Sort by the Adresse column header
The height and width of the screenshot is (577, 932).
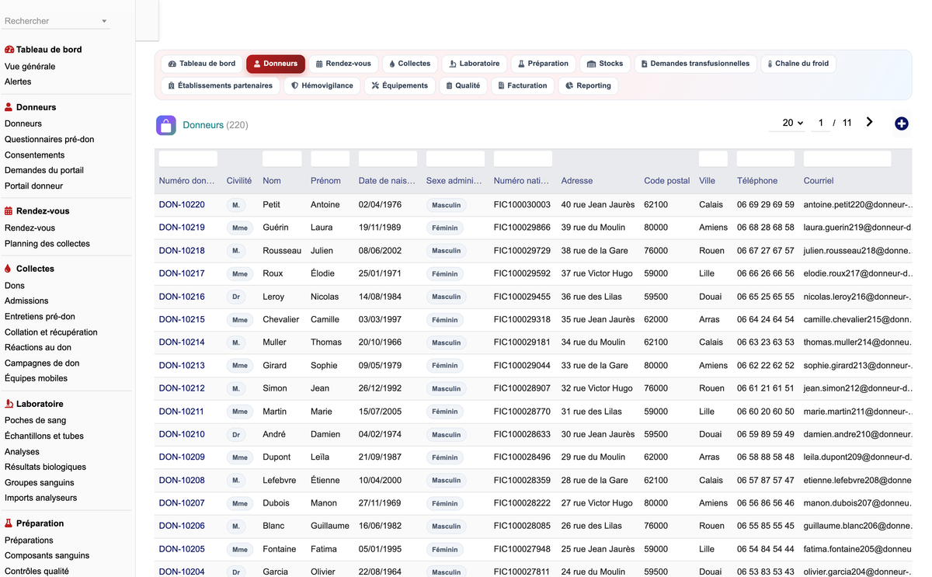[x=577, y=181]
